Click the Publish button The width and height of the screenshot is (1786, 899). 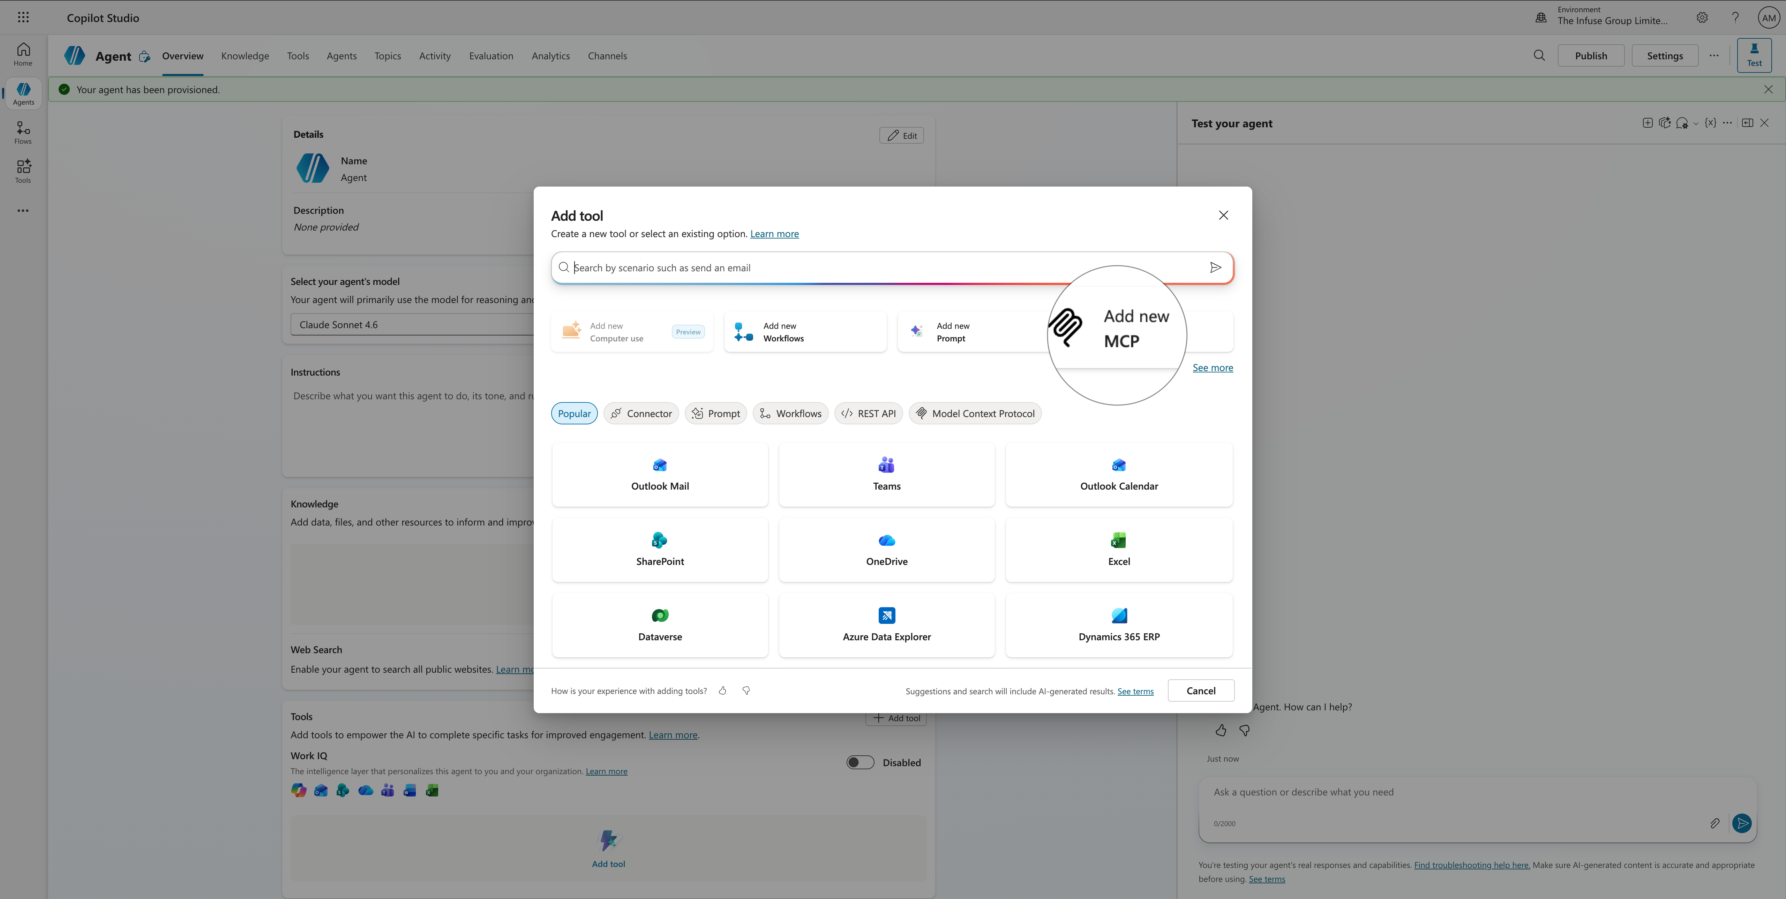coord(1591,55)
